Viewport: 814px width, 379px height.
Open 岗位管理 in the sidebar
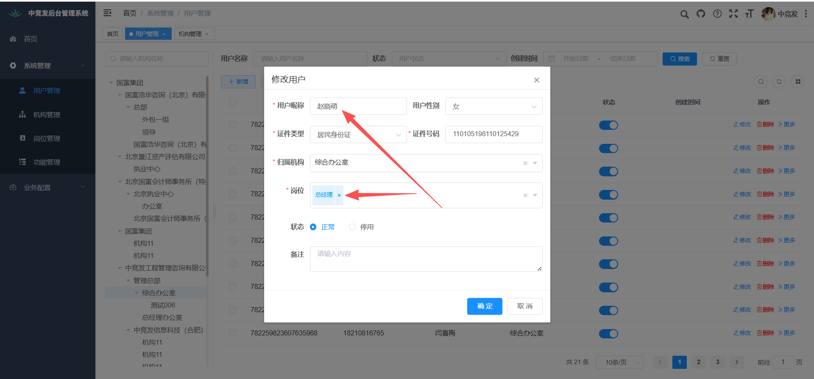[x=47, y=138]
